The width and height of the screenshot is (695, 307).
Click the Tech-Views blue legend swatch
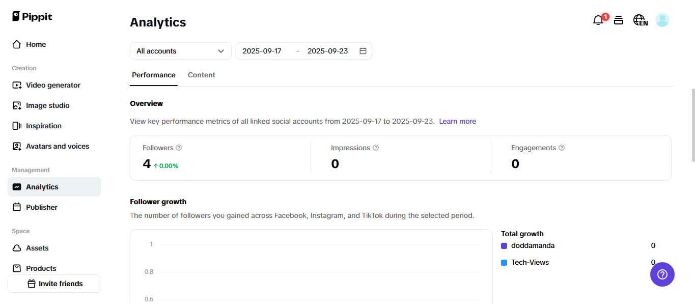(x=504, y=263)
